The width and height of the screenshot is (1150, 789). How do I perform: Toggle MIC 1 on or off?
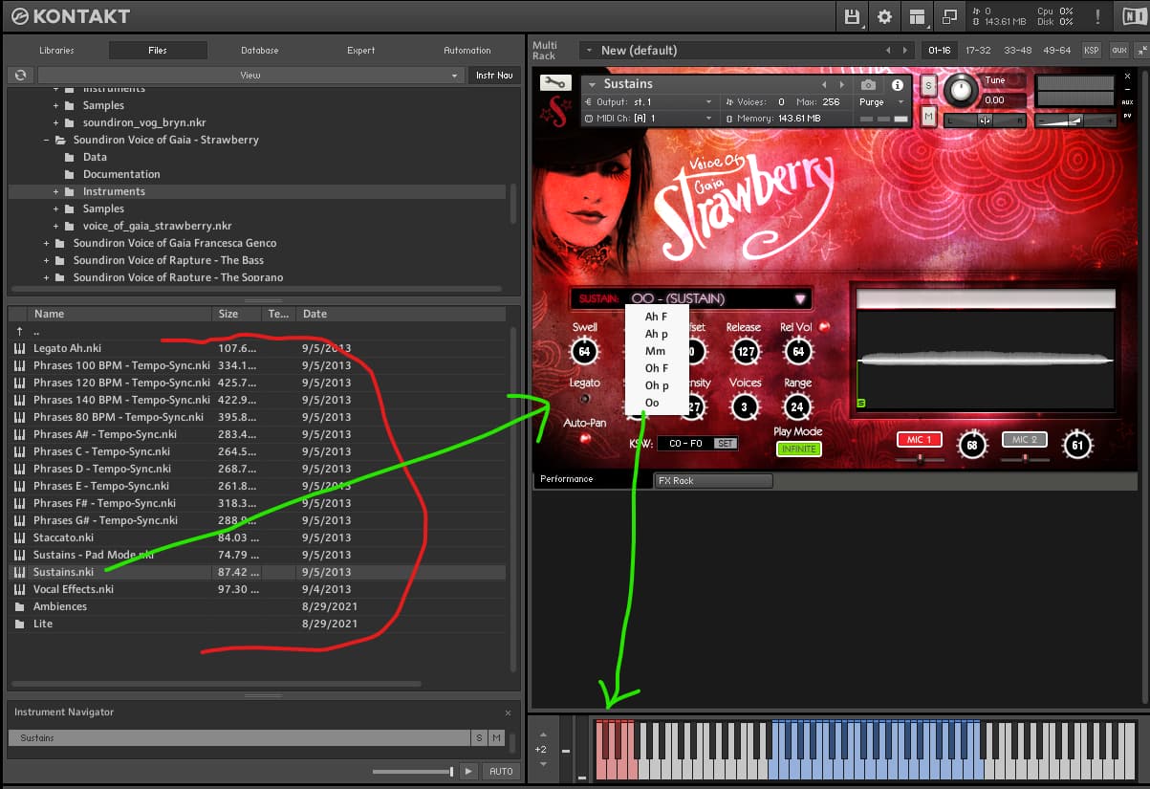point(920,439)
